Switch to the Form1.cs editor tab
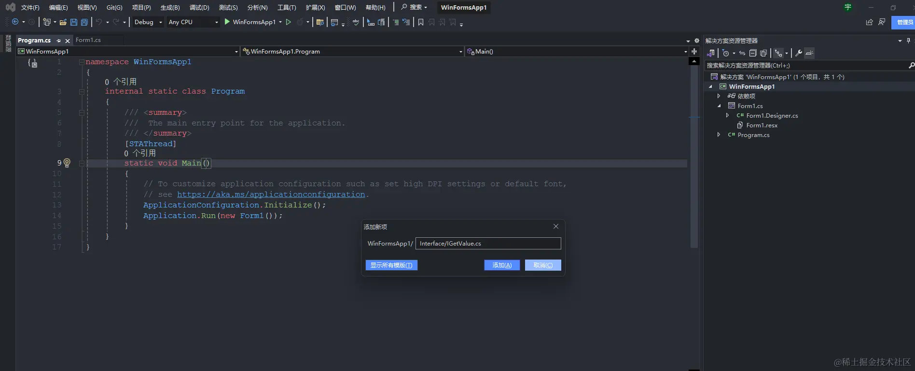The height and width of the screenshot is (371, 915). click(88, 40)
